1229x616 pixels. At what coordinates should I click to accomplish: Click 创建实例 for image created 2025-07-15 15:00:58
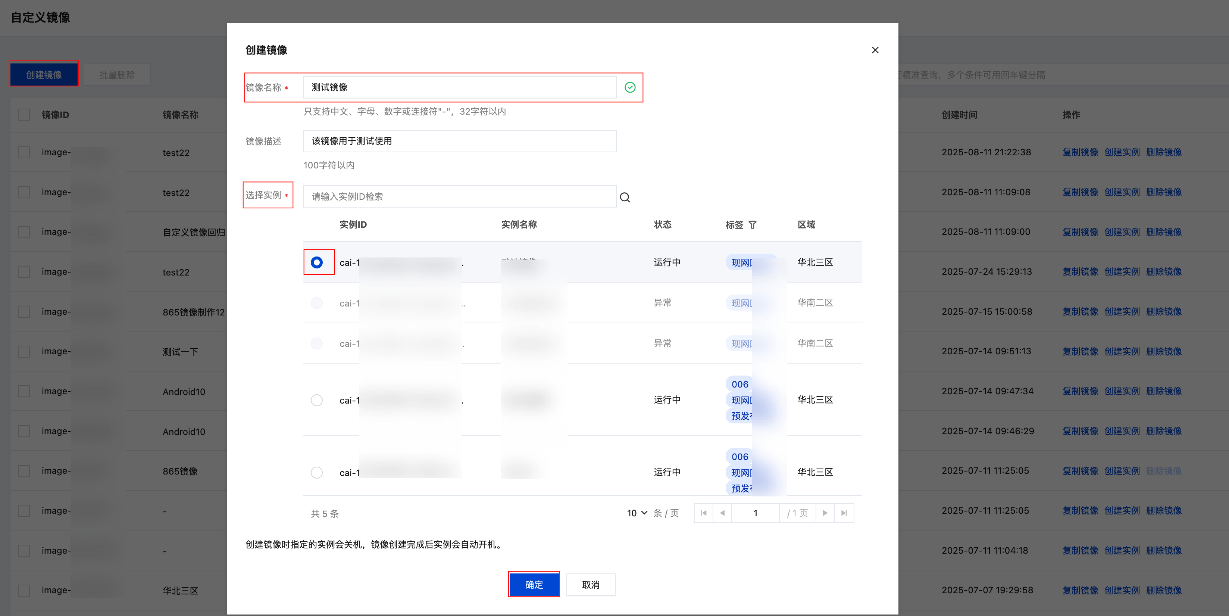coord(1122,312)
